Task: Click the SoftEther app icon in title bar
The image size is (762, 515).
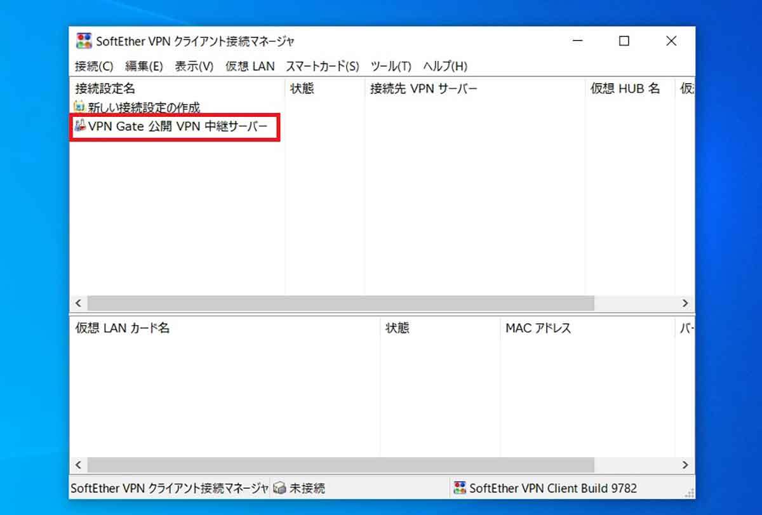Action: [83, 41]
